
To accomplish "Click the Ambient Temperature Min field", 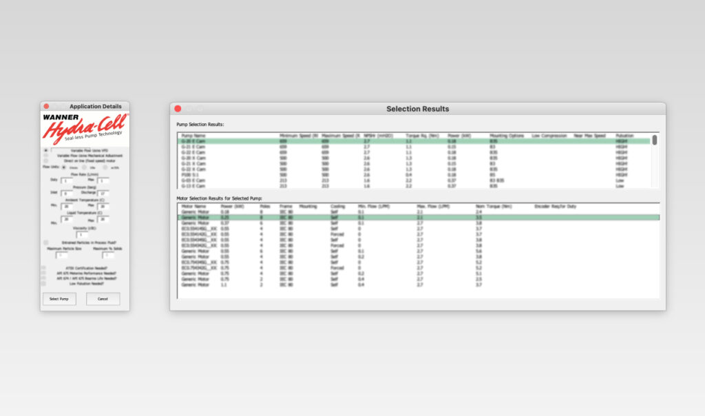I will (x=67, y=207).
